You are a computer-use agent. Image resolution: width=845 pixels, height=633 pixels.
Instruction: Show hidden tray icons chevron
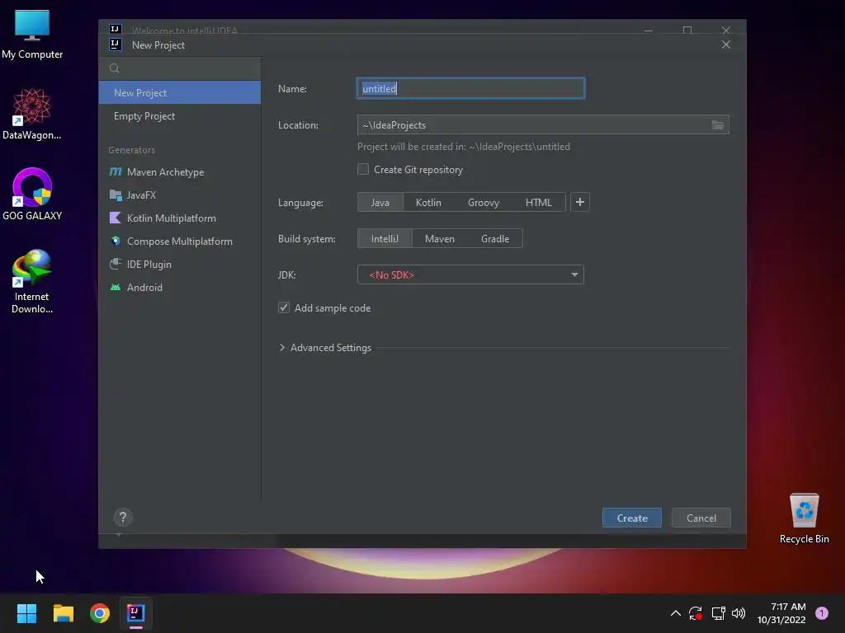pyautogui.click(x=675, y=613)
